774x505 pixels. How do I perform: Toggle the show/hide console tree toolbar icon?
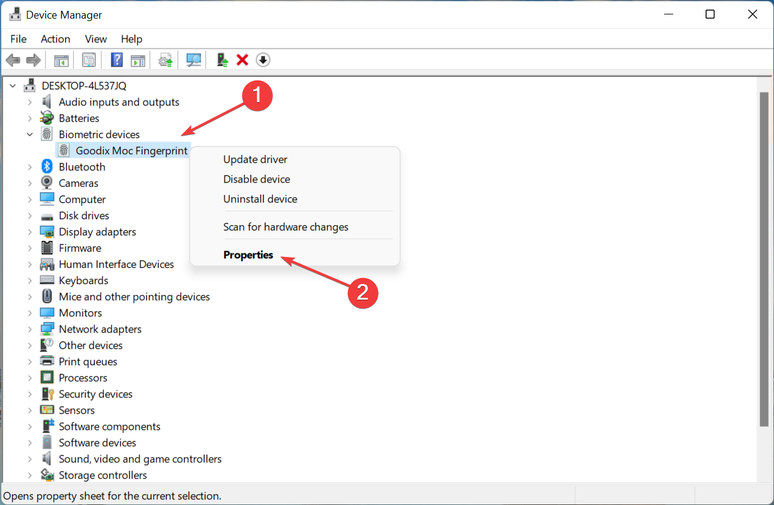point(62,60)
